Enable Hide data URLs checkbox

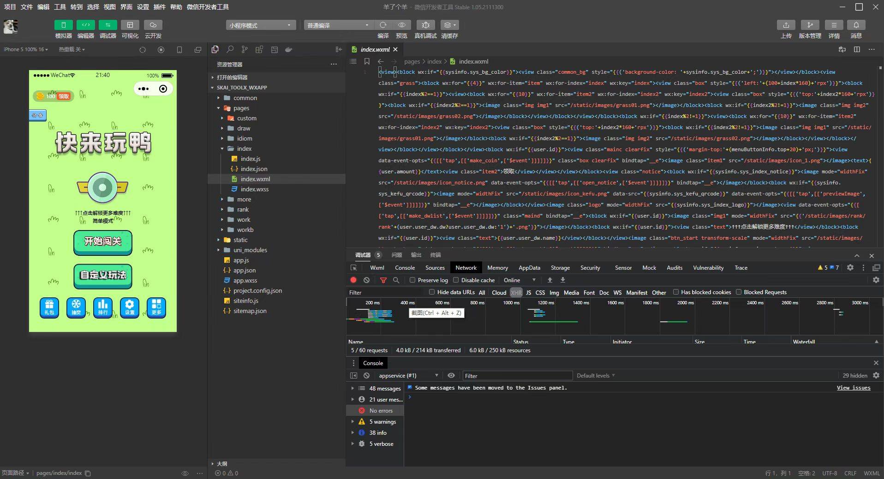432,292
